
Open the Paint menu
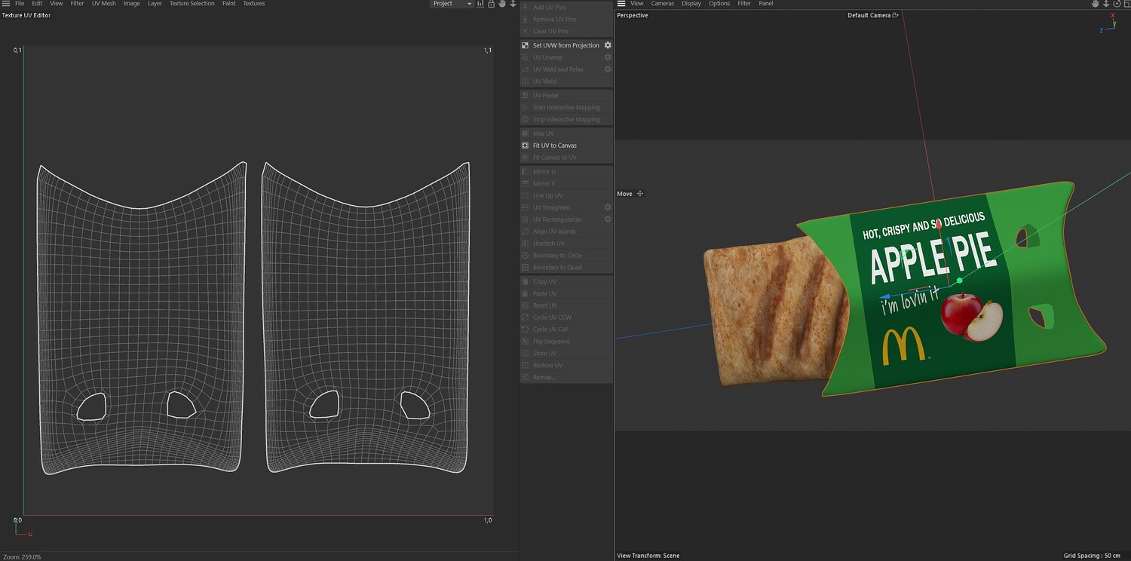228,4
